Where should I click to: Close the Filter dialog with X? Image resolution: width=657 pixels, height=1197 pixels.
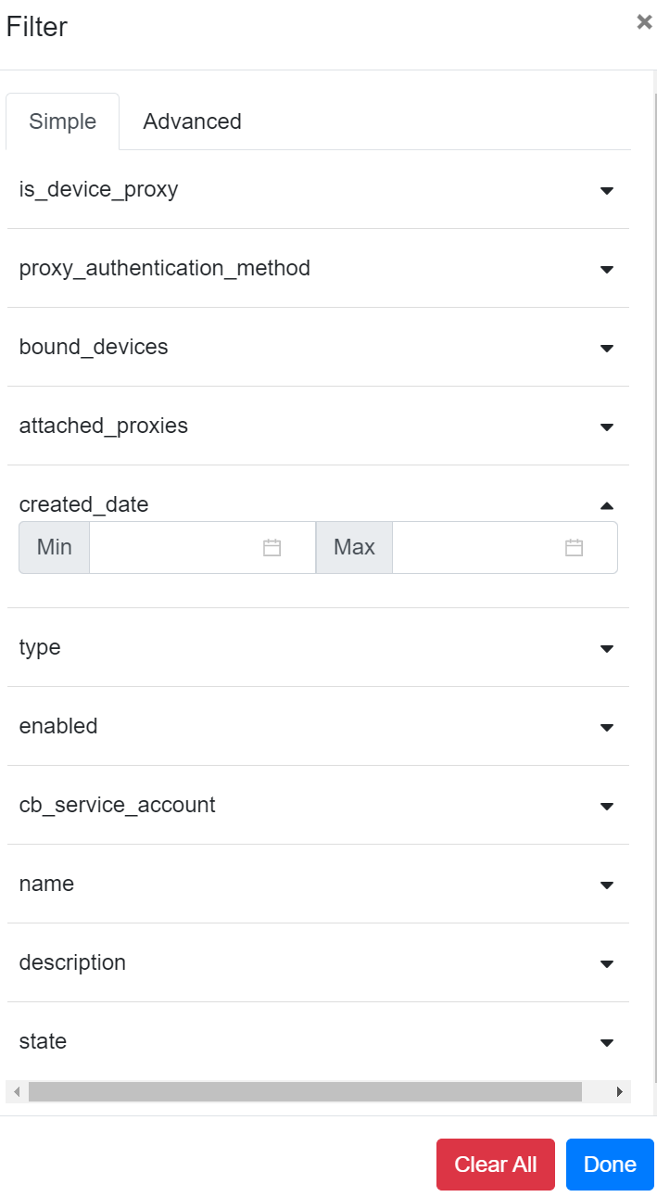click(x=644, y=22)
